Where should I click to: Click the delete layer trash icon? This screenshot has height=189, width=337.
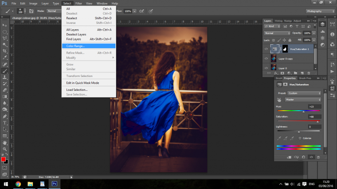pos(309,73)
